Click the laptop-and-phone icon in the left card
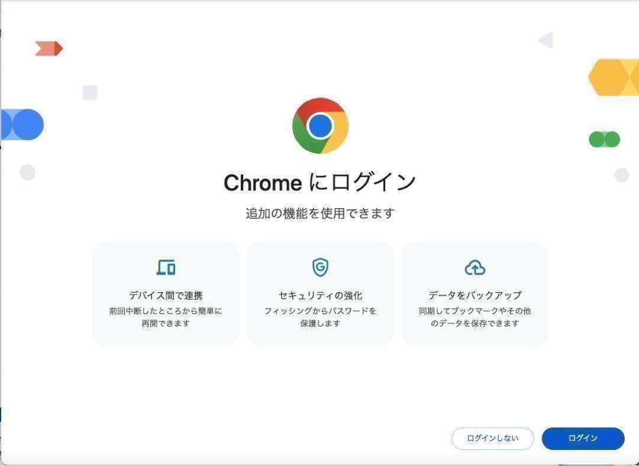Image resolution: width=639 pixels, height=466 pixels. click(x=166, y=267)
